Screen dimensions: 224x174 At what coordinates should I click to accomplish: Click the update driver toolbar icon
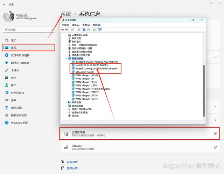click(94, 29)
